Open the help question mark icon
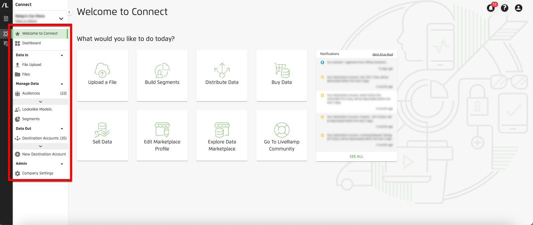This screenshot has height=225, width=533. tap(505, 8)
